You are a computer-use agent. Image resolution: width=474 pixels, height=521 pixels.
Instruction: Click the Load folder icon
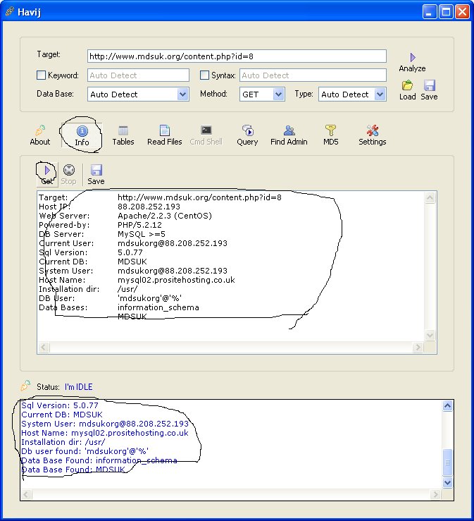(407, 86)
